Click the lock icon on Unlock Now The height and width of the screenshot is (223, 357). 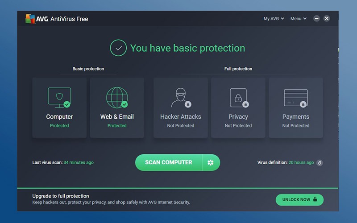(x=315, y=199)
